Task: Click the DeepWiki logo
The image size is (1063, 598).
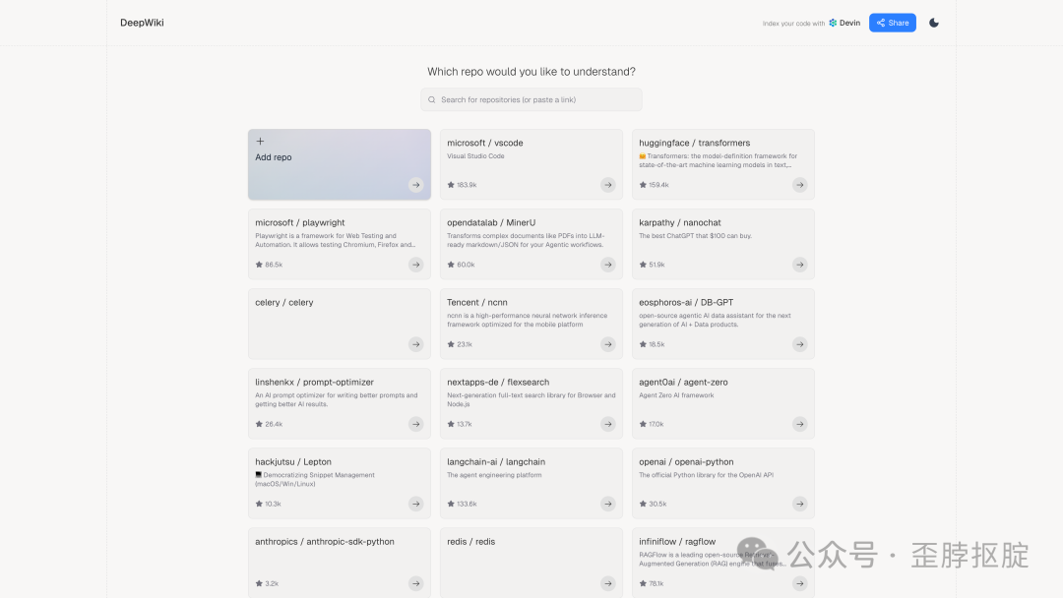Action: [x=142, y=23]
